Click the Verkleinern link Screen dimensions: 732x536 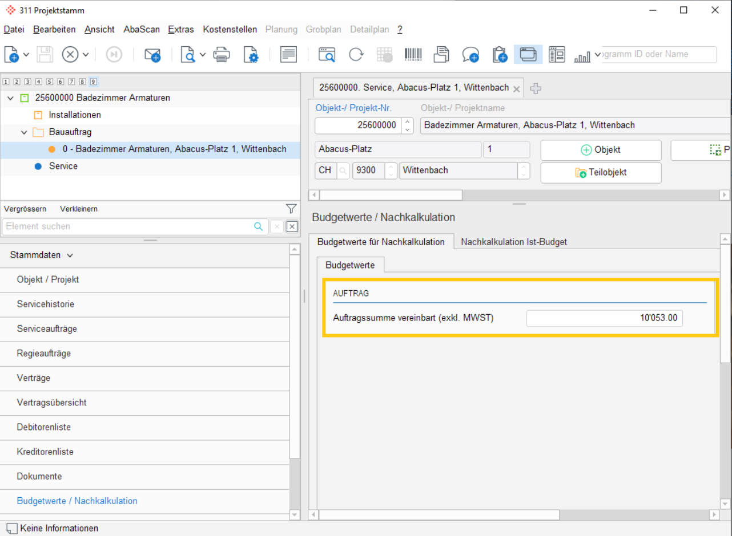[x=79, y=209]
